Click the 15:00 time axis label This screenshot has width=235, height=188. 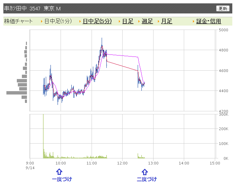pyautogui.click(x=215, y=163)
